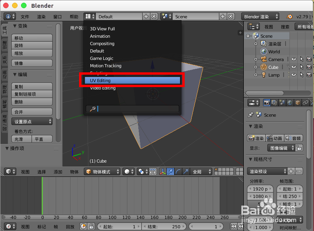This screenshot has height=231, width=314.
Task: Collapse the 编辑 panel
Action: pos(15,75)
